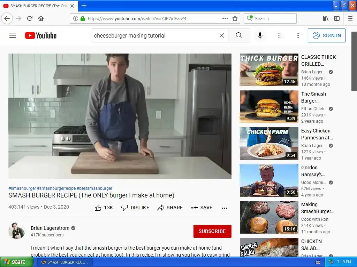Viewport: 357px width, 267px height.
Task: Click the SIGN IN button
Action: tap(326, 35)
